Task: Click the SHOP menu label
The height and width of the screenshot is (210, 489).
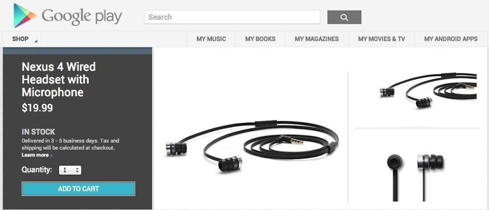Action: pos(20,39)
